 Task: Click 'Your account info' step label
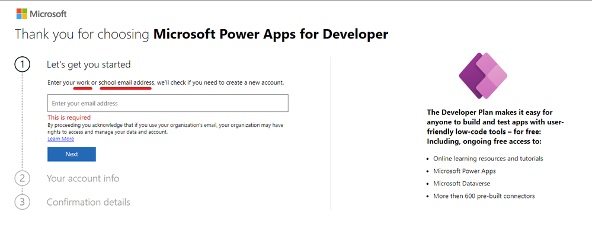point(83,178)
